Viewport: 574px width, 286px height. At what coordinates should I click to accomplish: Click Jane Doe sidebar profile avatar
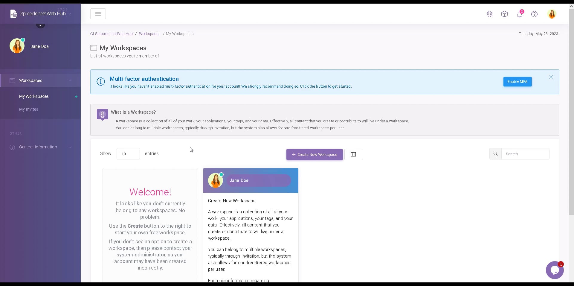[17, 46]
